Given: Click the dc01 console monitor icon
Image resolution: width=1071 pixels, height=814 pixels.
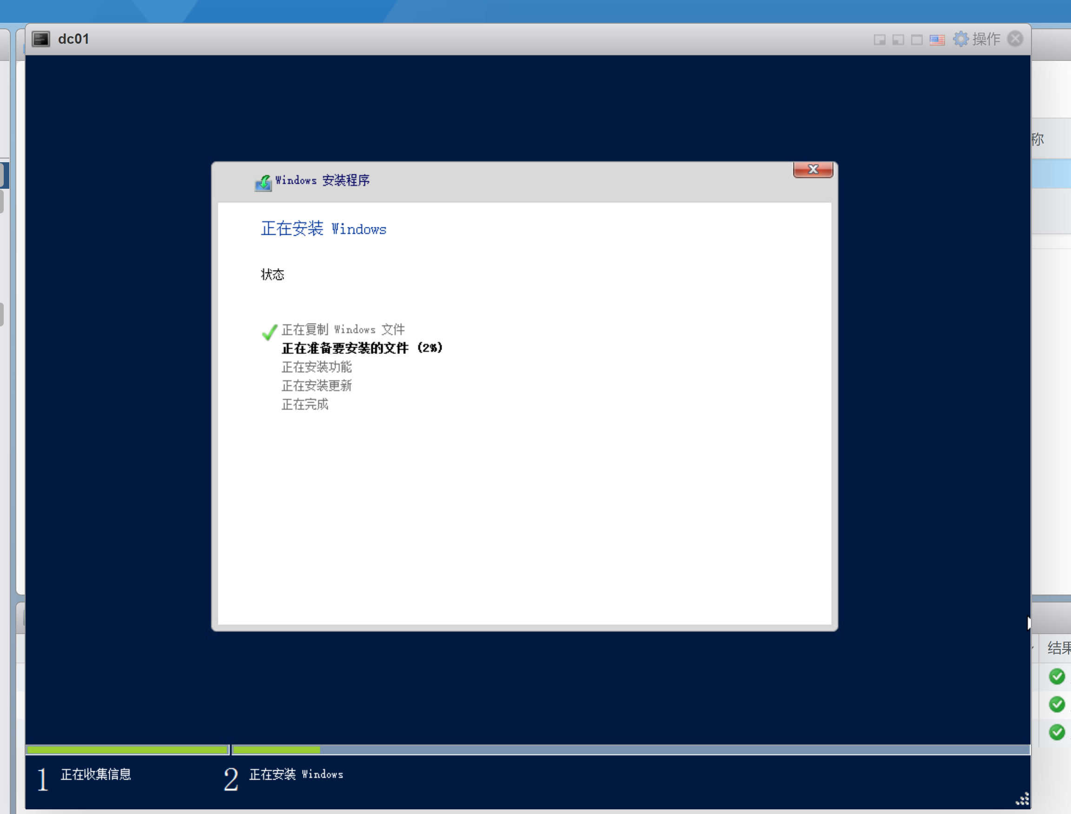Looking at the screenshot, I should click(x=41, y=39).
